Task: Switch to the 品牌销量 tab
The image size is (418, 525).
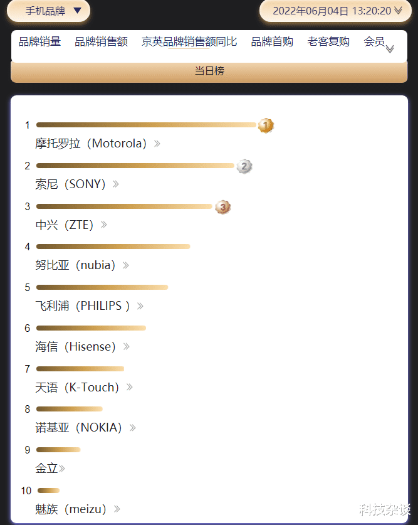Action: pyautogui.click(x=39, y=42)
